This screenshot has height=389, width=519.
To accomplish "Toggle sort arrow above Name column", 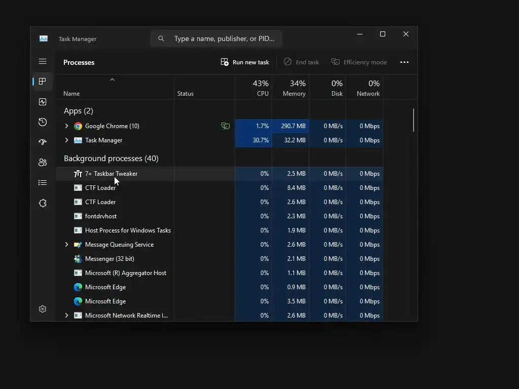I will tap(112, 80).
